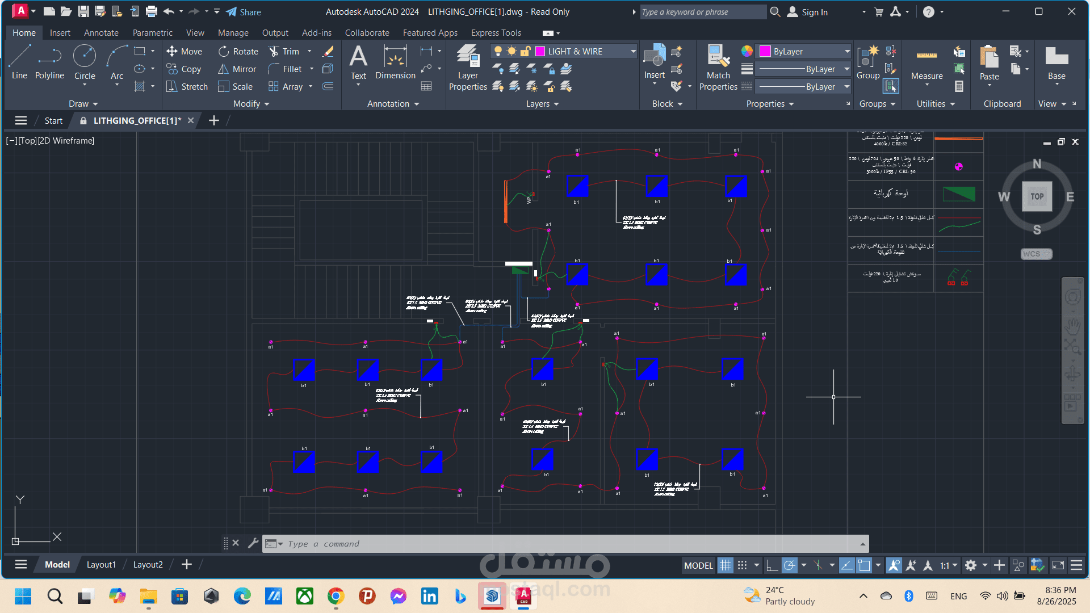Click the Stretch tool
The image size is (1090, 613).
click(x=187, y=86)
